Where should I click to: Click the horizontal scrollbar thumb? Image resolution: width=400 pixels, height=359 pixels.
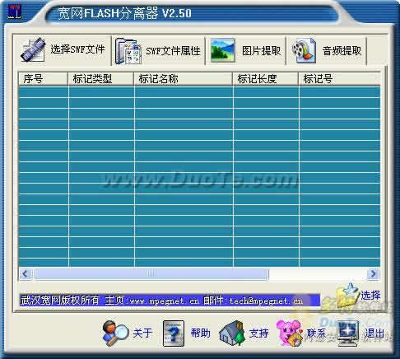pyautogui.click(x=151, y=273)
